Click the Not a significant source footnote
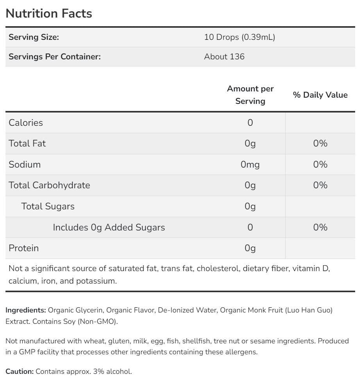Viewport: 361px width, 384px height. tap(169, 275)
